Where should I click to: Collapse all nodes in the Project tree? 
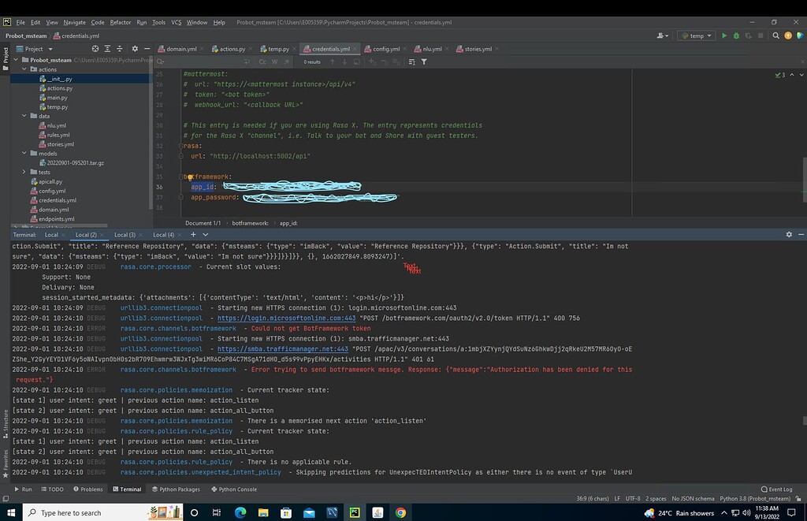[x=120, y=49]
